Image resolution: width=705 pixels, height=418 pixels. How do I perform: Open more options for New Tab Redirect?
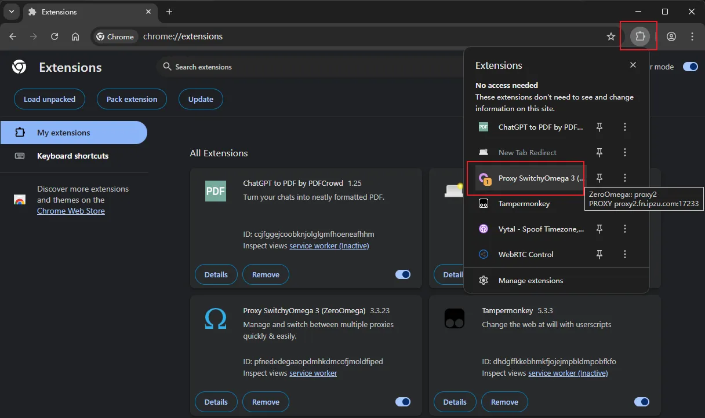pos(625,152)
